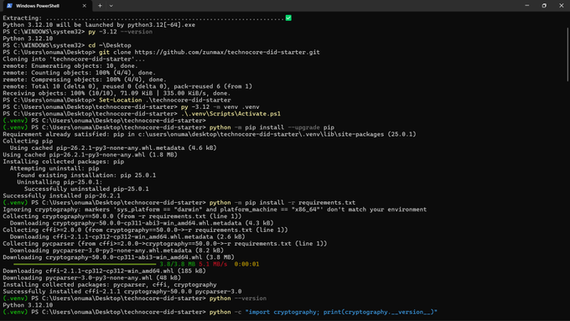Click the last 'Python 3.12.10' output line
The height and width of the screenshot is (321, 570).
pos(28,305)
